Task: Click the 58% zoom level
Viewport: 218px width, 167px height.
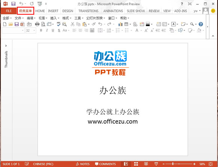Action: click(202, 164)
